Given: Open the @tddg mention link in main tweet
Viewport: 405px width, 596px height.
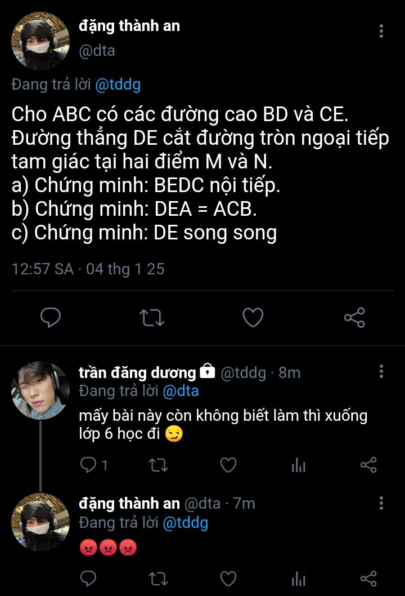Looking at the screenshot, I should (x=118, y=84).
